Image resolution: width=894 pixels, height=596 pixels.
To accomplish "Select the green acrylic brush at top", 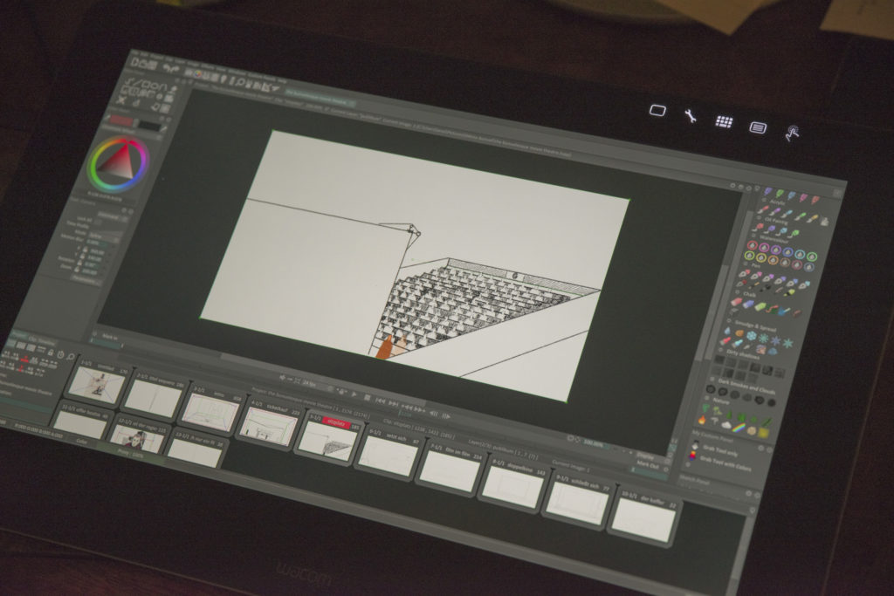I will click(x=780, y=194).
